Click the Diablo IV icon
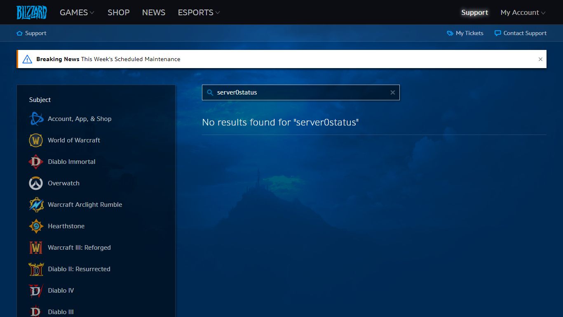The image size is (563, 317). [x=36, y=291]
